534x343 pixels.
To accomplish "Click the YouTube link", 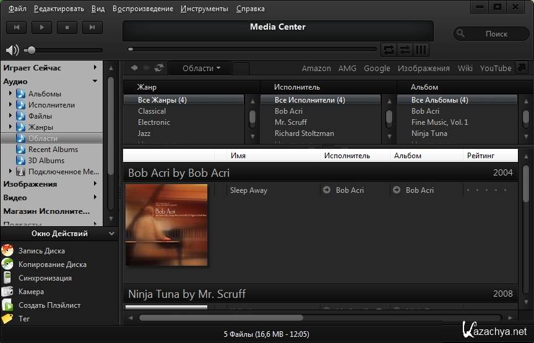I will [x=496, y=69].
